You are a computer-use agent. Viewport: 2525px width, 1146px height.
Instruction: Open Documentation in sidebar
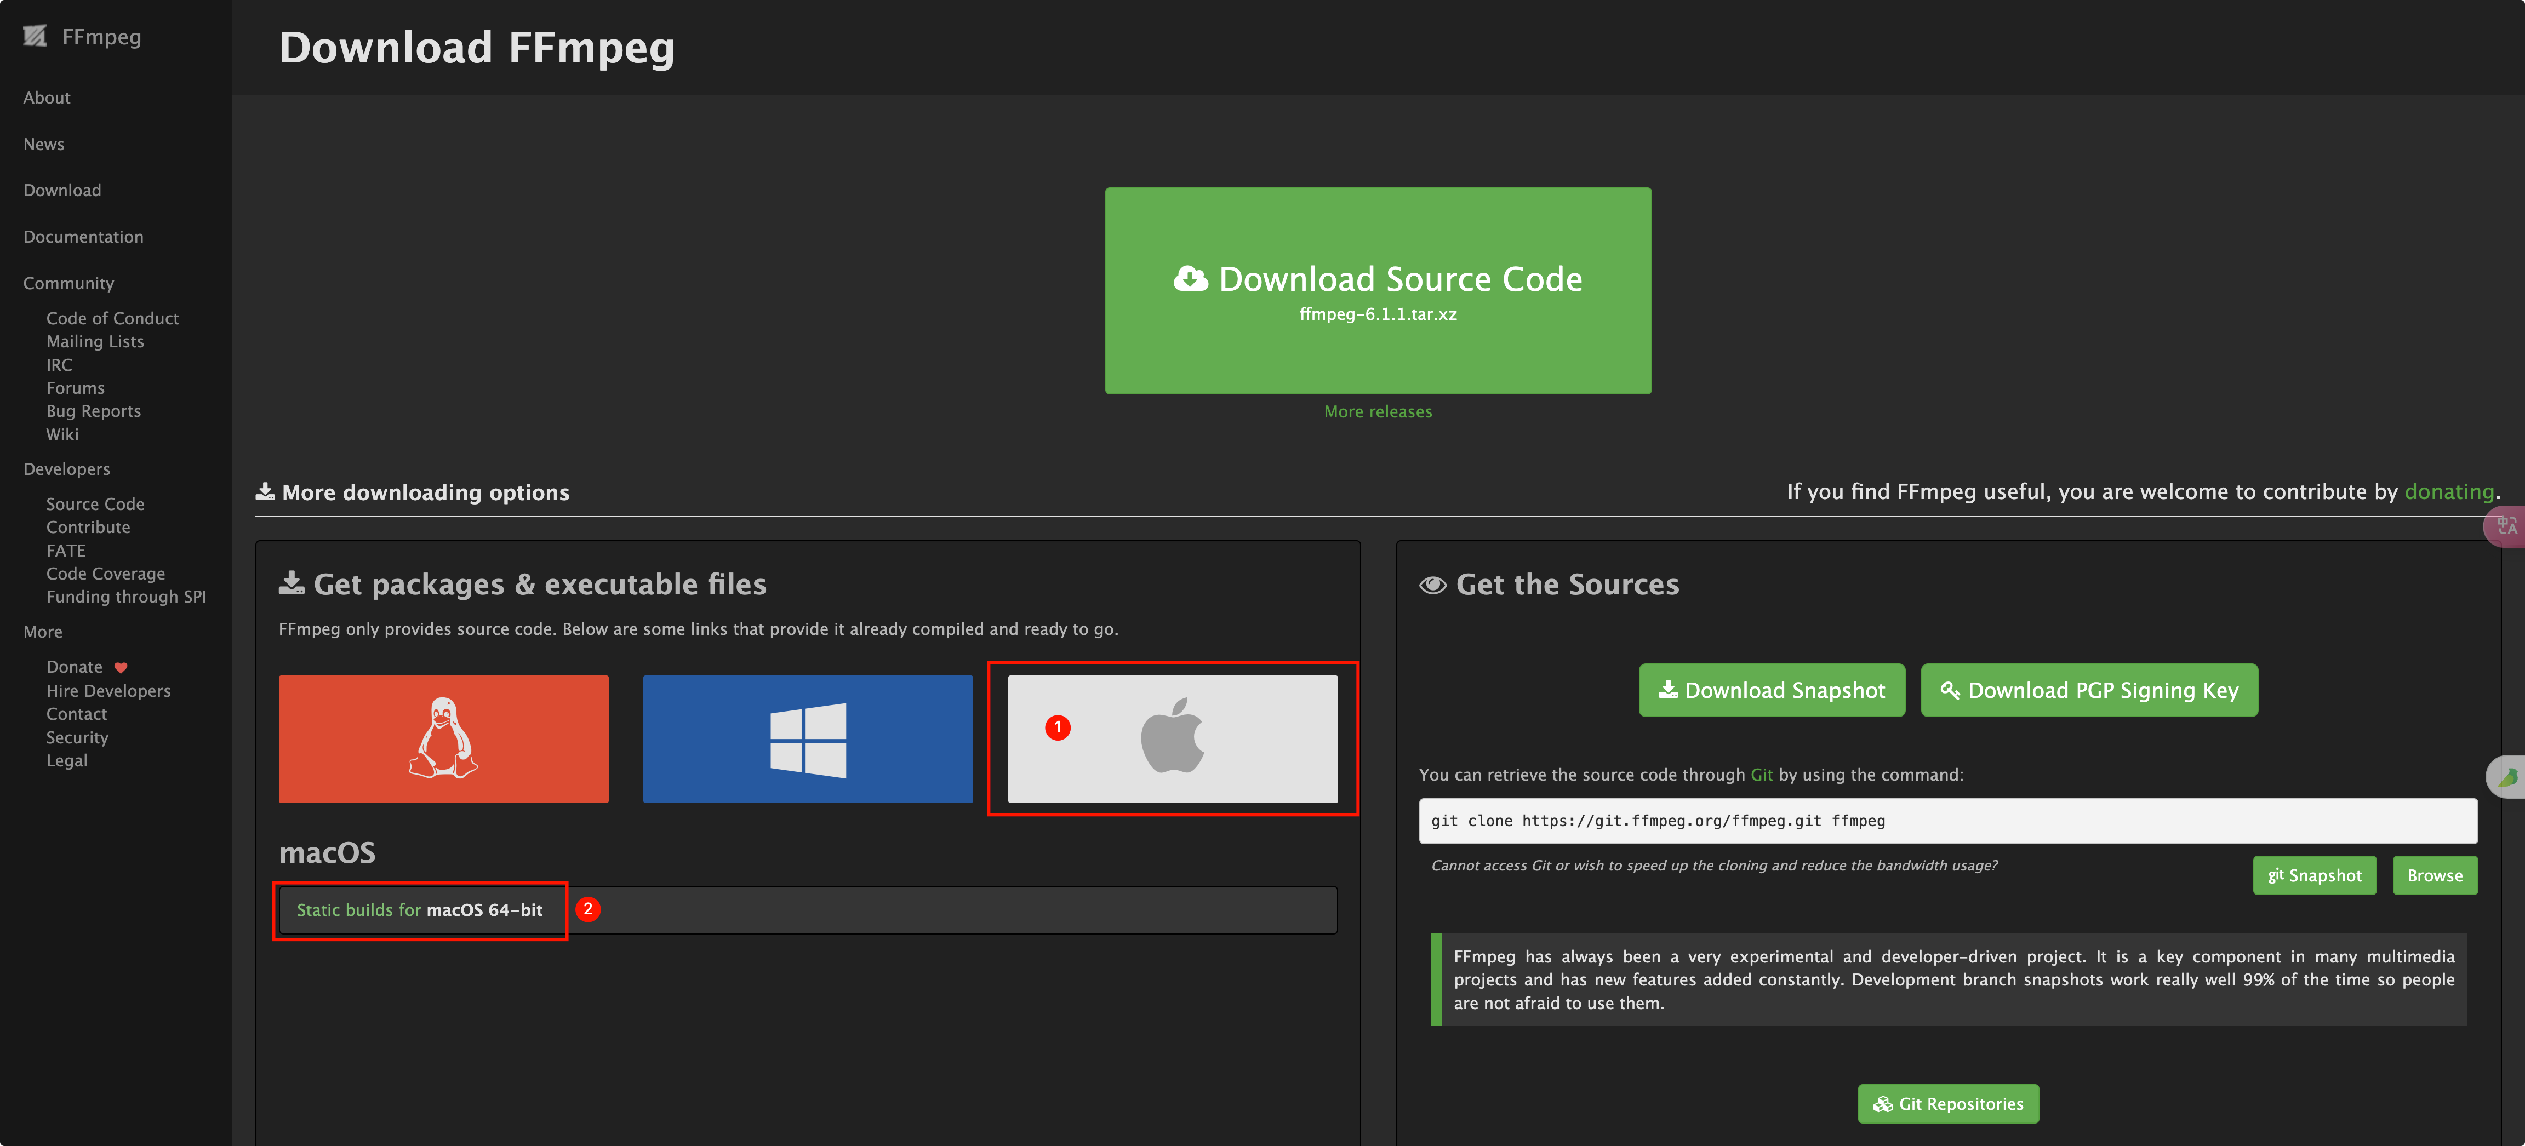[83, 237]
